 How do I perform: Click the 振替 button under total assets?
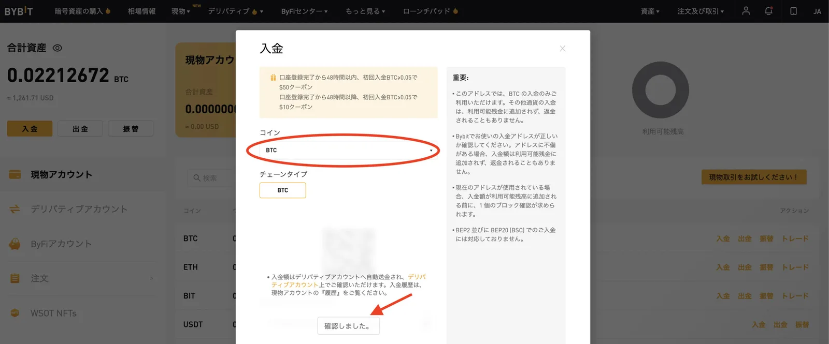tap(131, 129)
